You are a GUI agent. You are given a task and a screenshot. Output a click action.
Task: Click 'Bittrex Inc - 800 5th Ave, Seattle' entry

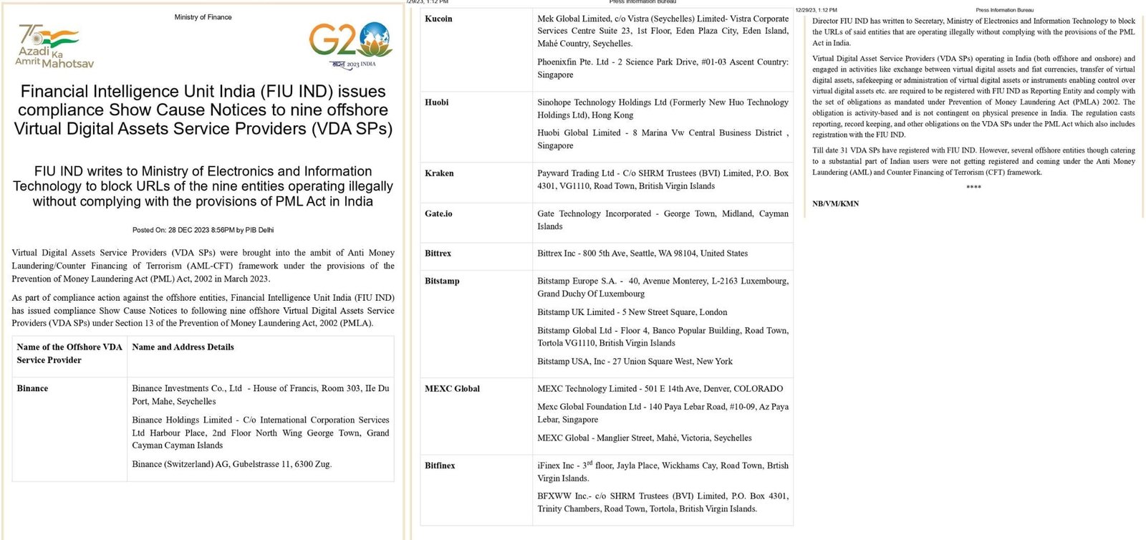642,254
